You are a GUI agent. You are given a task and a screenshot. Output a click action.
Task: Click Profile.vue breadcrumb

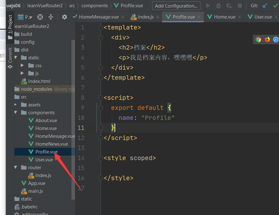(x=128, y=6)
